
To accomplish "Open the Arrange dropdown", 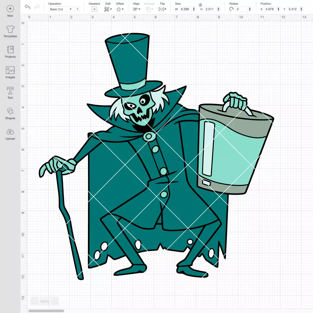I will point(149,9).
